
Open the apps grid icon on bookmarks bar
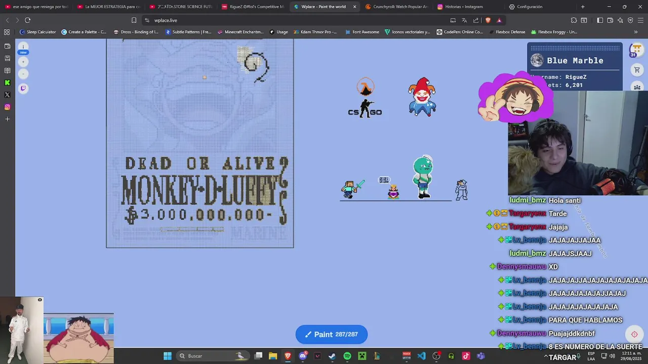tap(7, 32)
